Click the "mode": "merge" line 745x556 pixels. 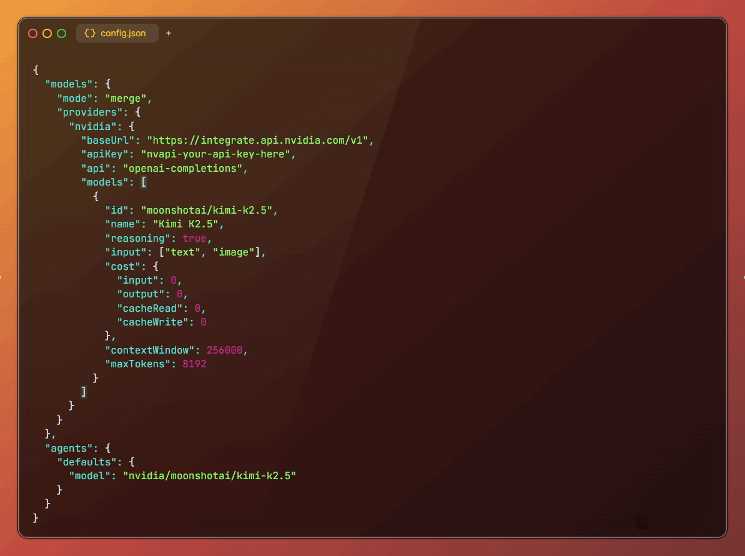tap(104, 98)
